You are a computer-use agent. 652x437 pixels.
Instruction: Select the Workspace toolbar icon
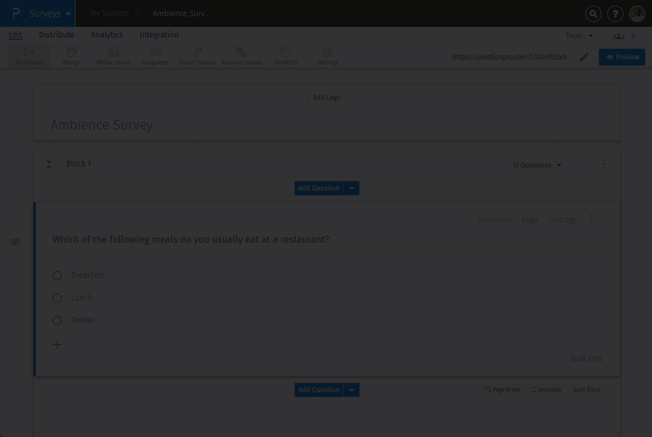(29, 52)
